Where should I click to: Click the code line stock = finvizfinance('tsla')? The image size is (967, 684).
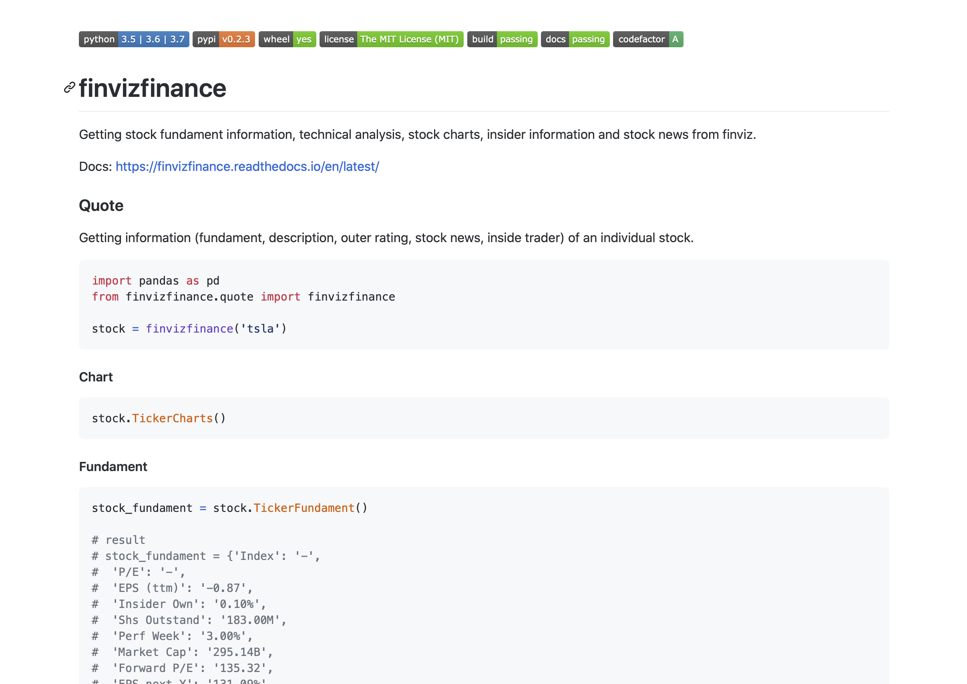(x=189, y=329)
